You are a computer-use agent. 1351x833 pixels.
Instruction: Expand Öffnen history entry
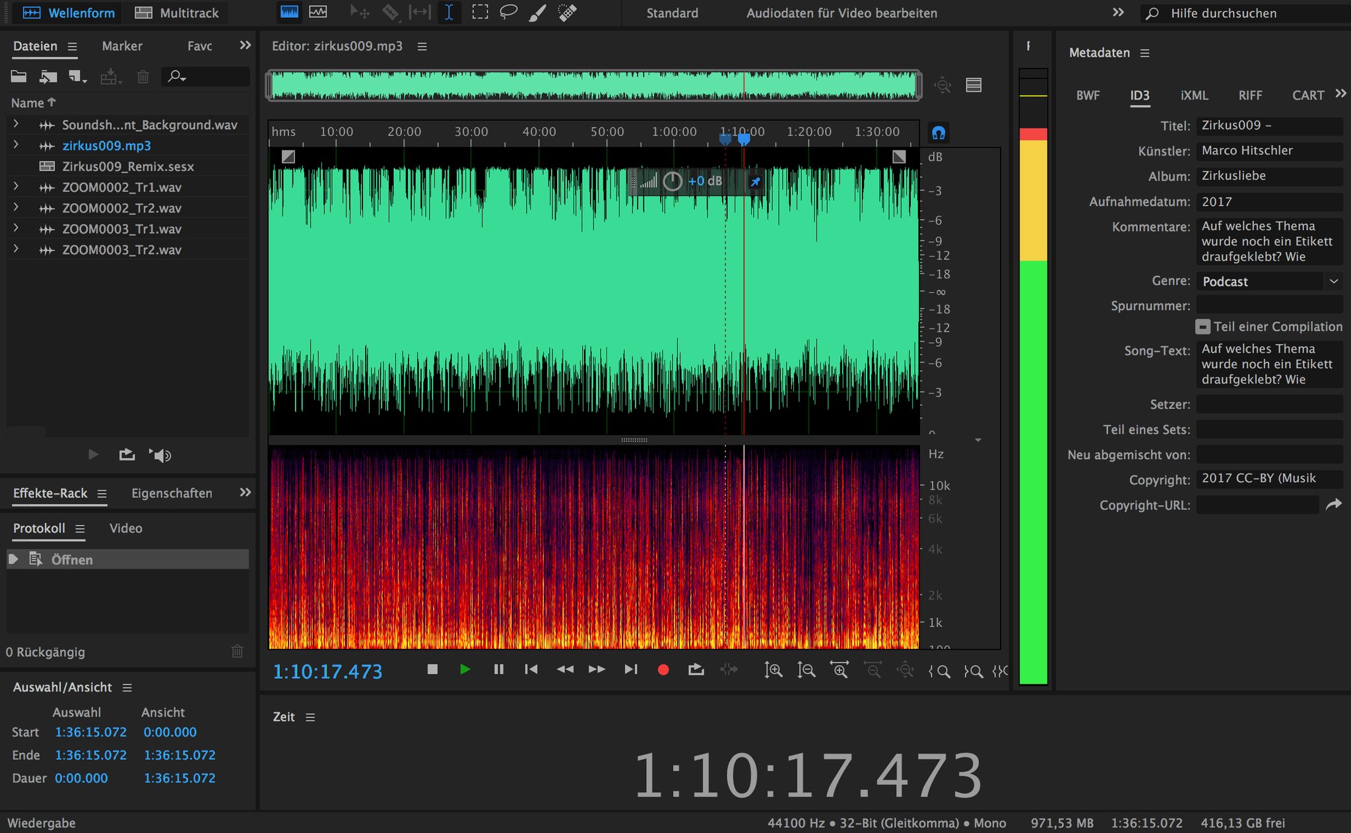13,559
